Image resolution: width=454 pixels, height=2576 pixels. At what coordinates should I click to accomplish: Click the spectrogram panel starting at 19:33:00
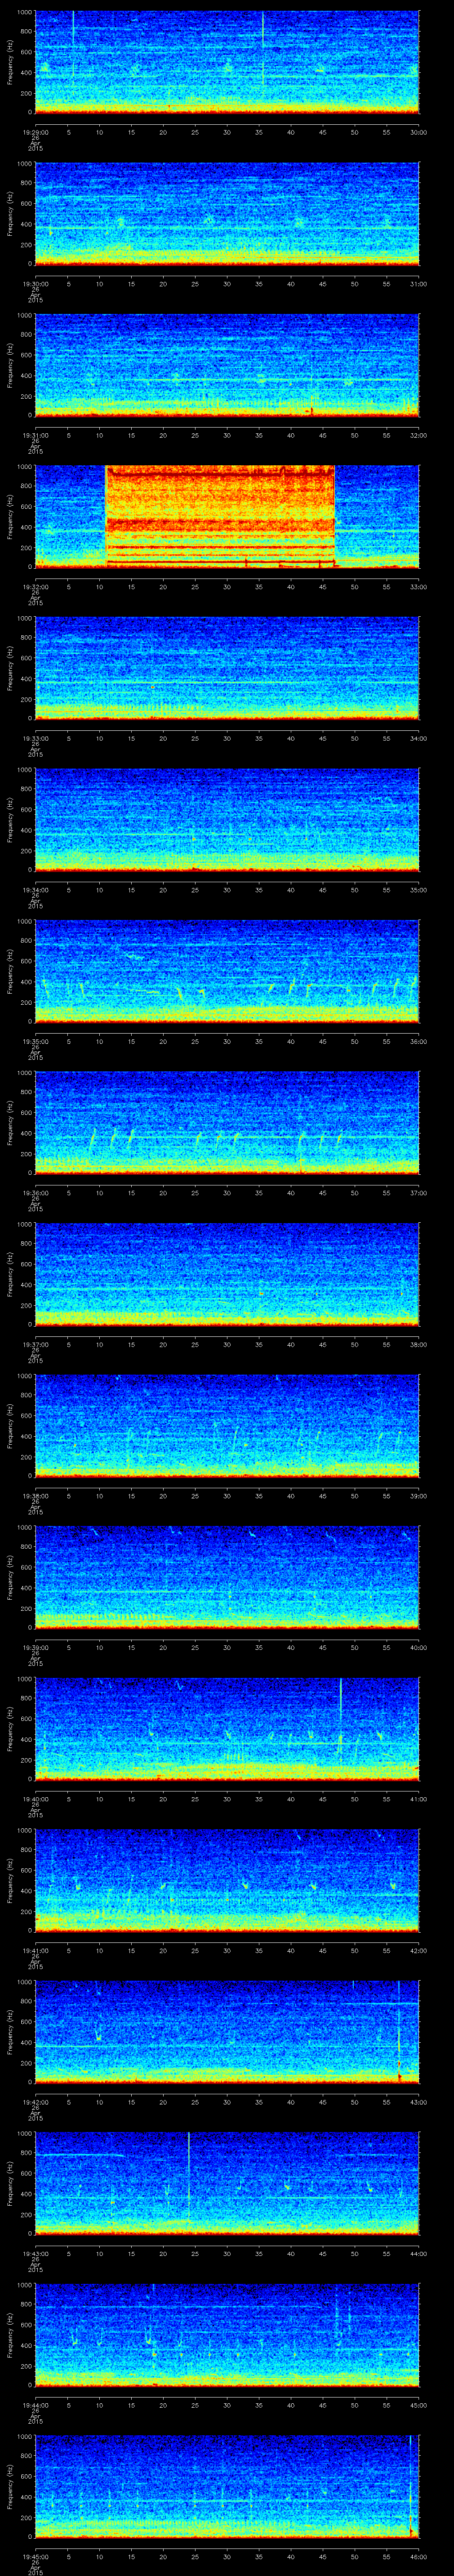click(227, 668)
